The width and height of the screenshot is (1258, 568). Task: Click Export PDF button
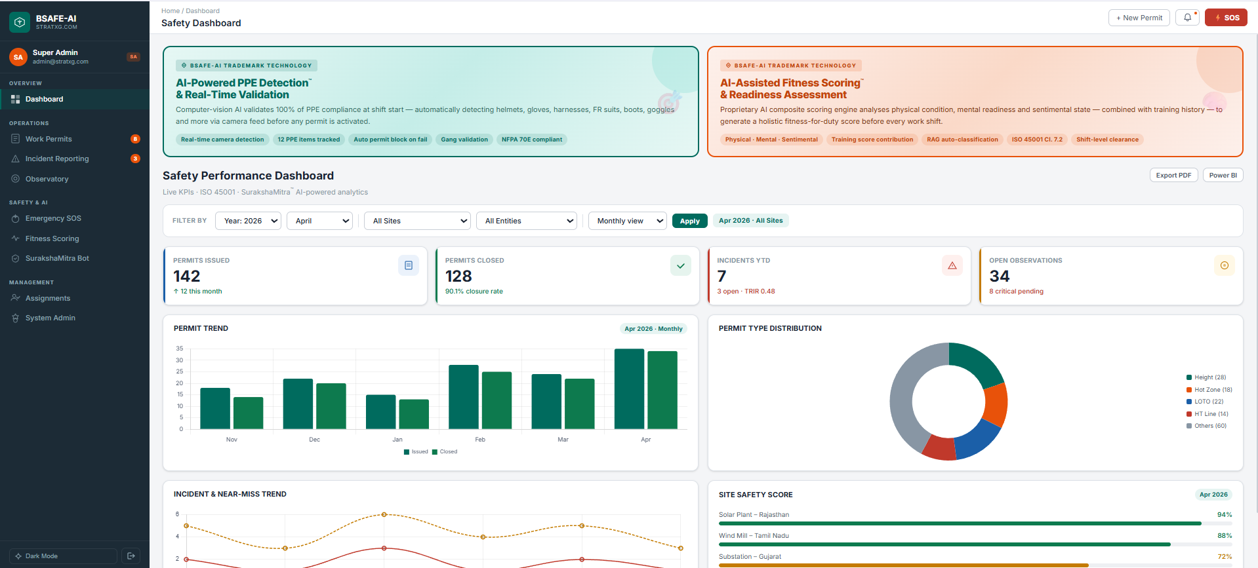tap(1174, 175)
